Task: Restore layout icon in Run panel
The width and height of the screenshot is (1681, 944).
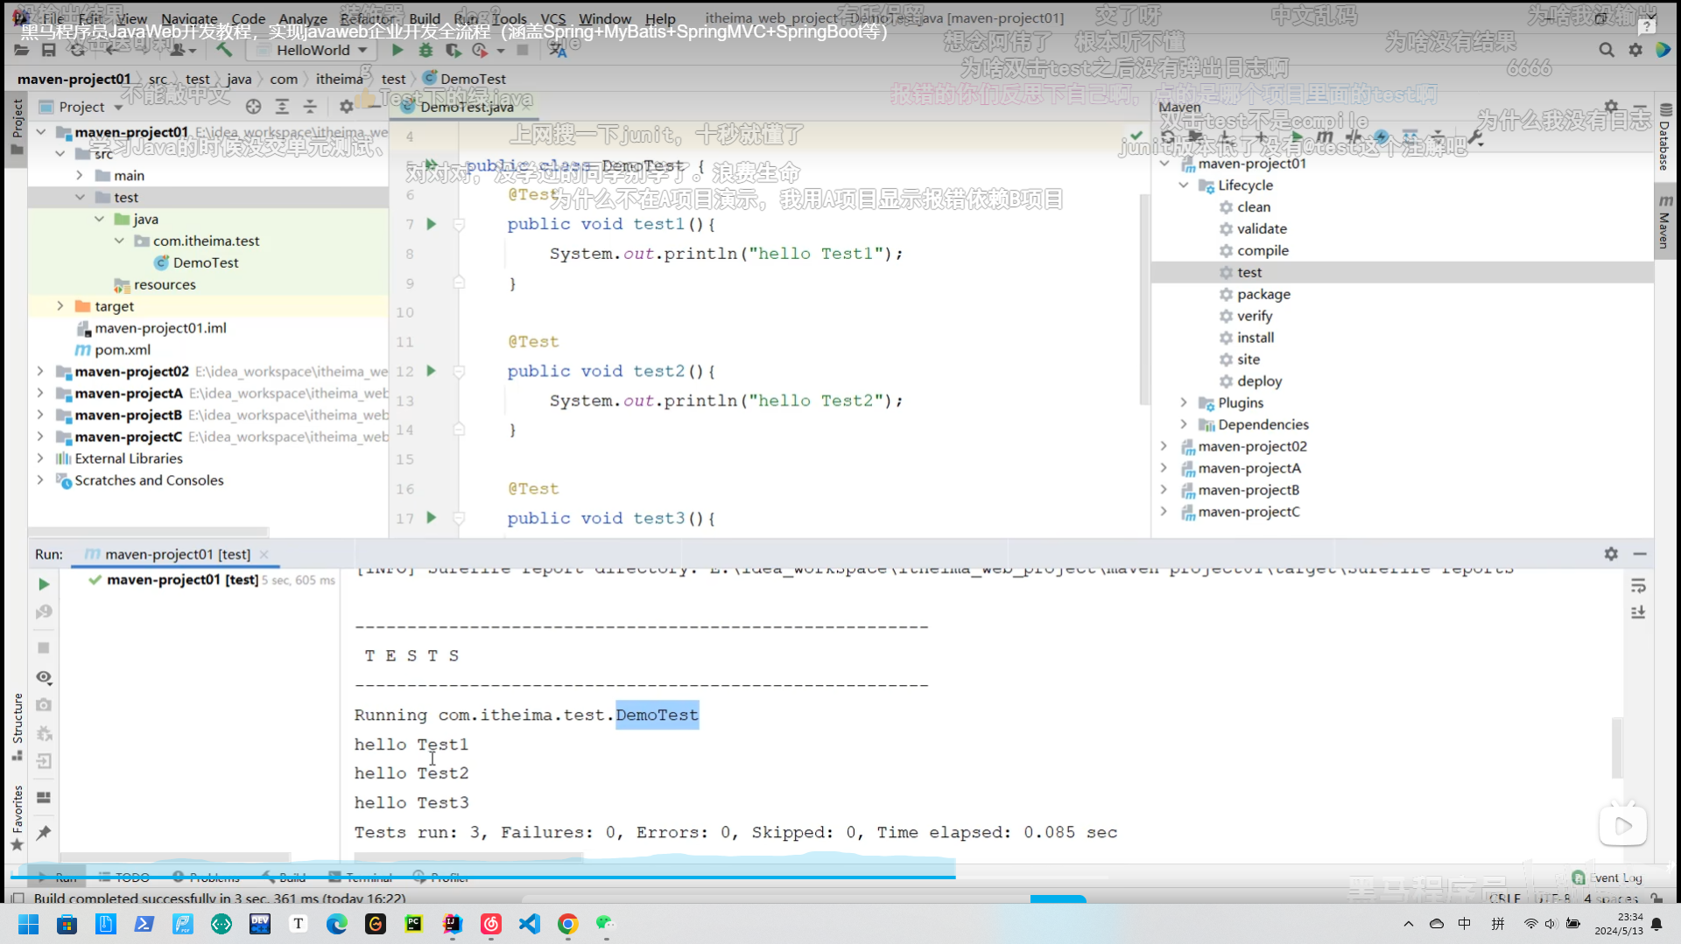Action: 44,797
